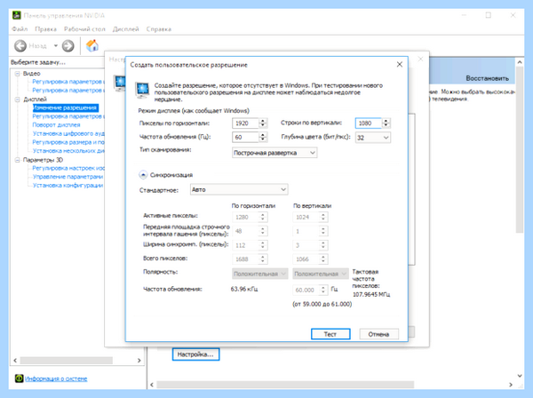Screen dimensions: 533x398
Task: Click the refresh rate (Гц) spinner arrows
Action: 263,137
